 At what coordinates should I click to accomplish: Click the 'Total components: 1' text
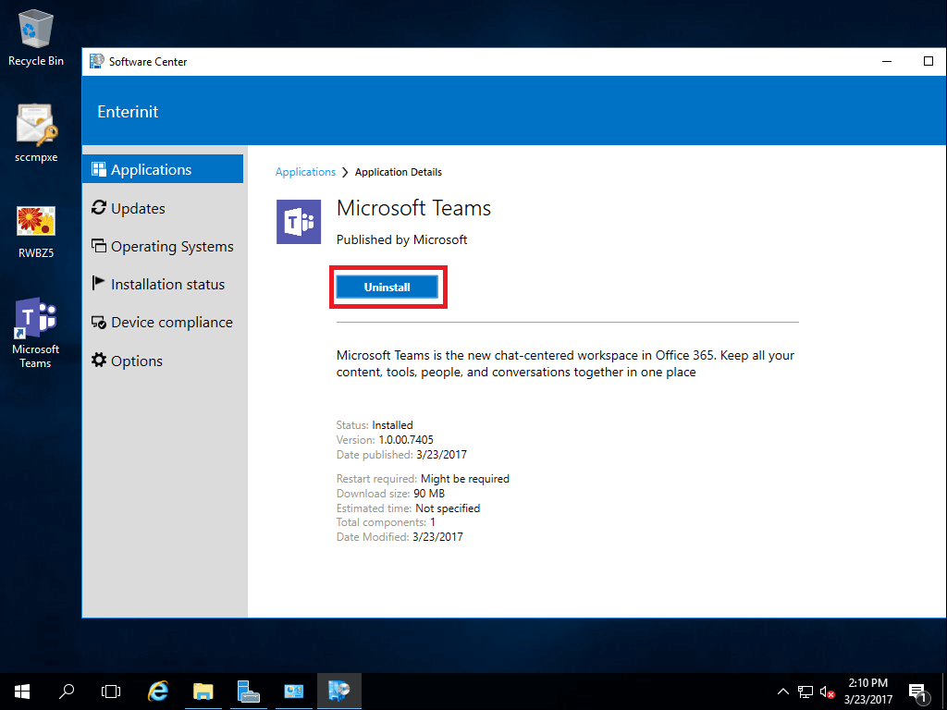tap(386, 522)
